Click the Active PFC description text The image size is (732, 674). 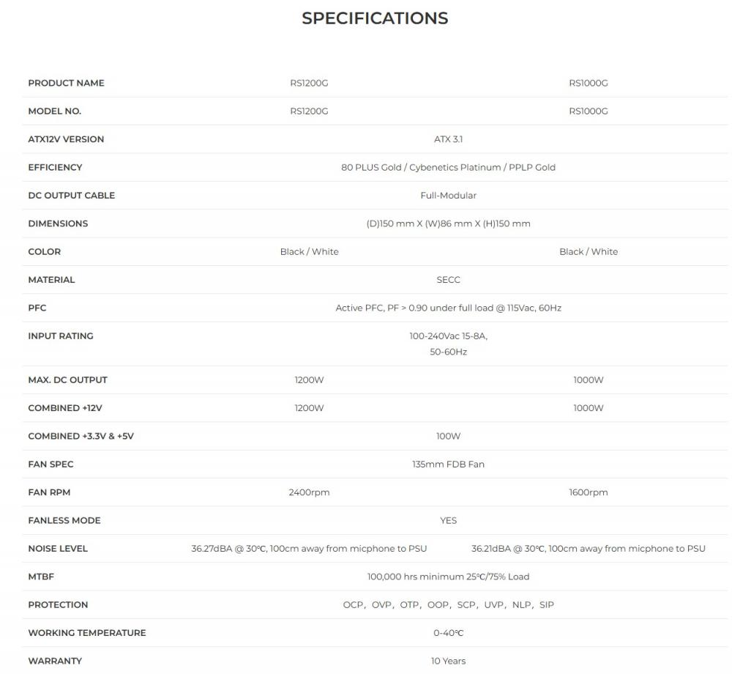click(x=448, y=308)
